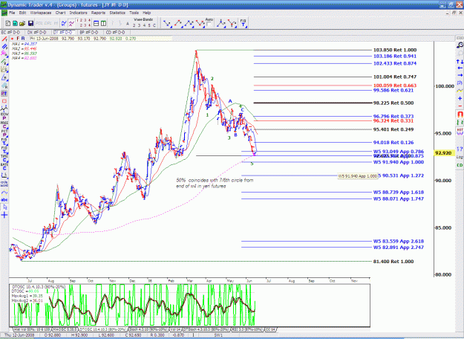Open the Workspaces menu
This screenshot has width=464, height=339.
point(41,13)
